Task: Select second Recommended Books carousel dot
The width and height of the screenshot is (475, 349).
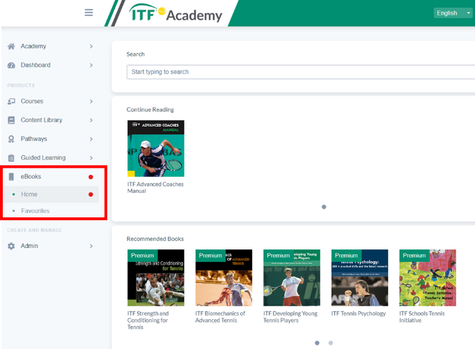Action: tap(331, 343)
